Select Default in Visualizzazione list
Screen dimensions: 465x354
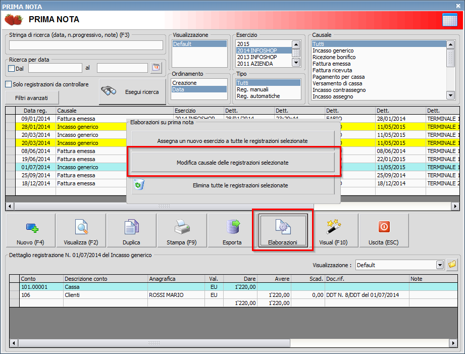tap(199, 44)
